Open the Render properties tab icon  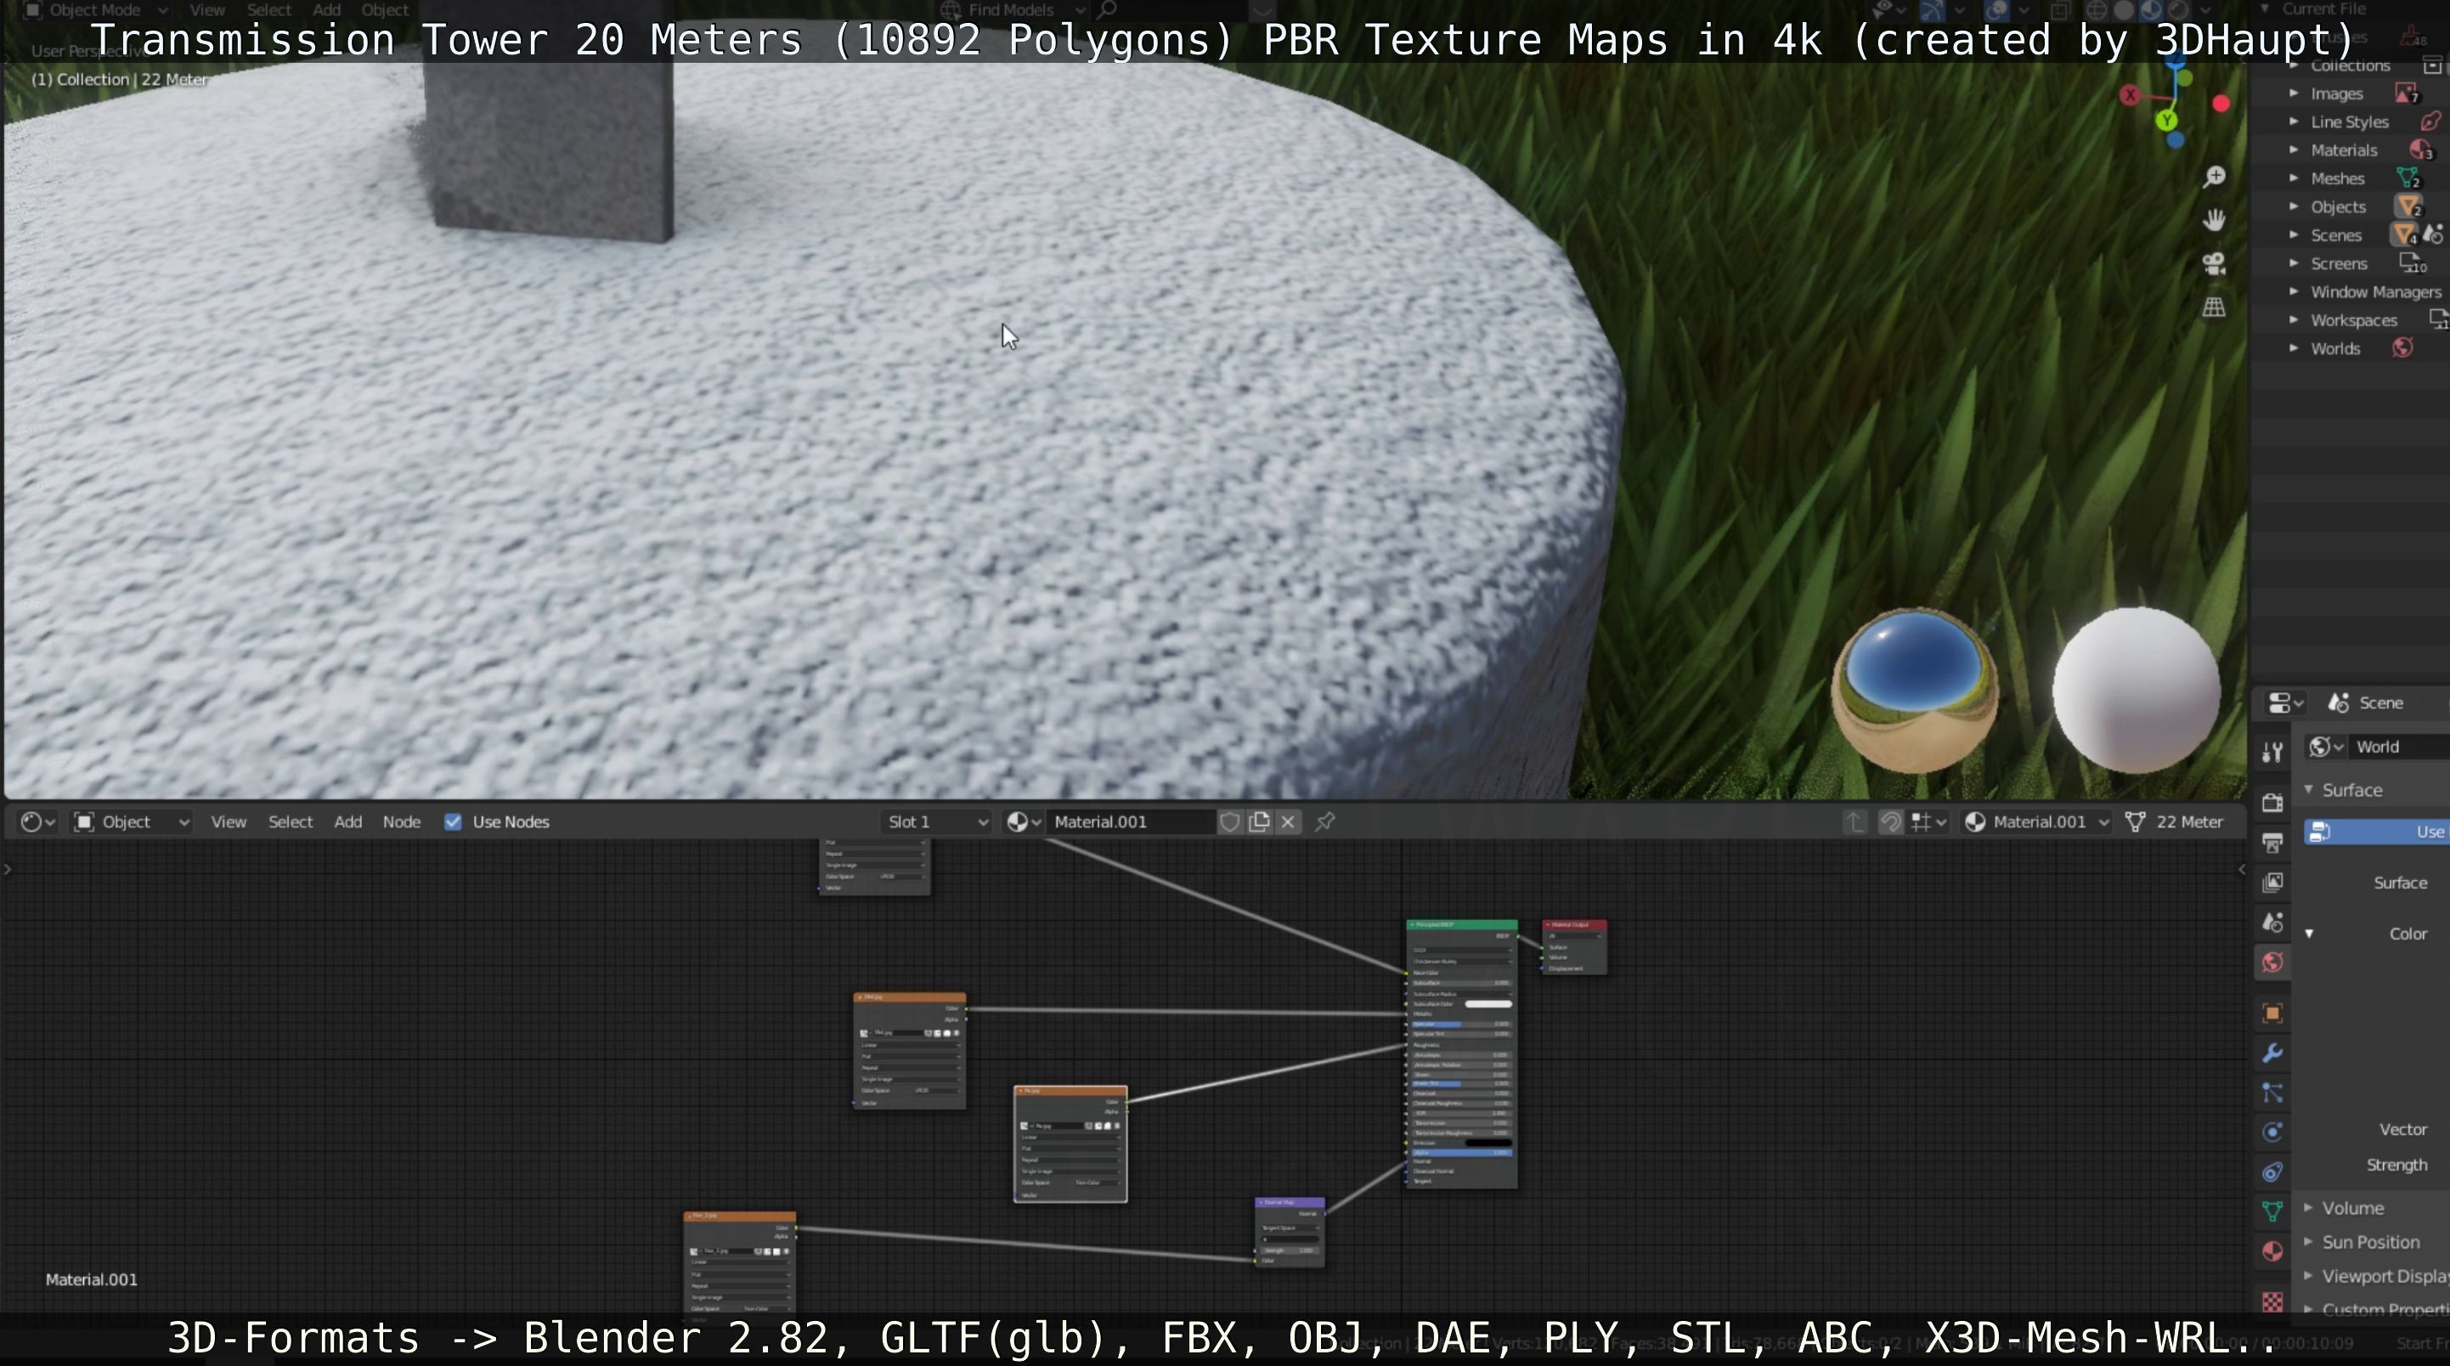coord(2272,802)
